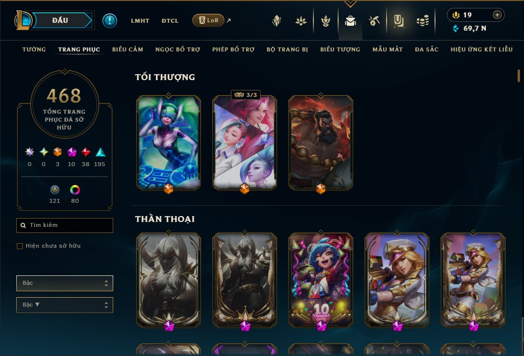Viewport: 524px width, 356px height.
Task: Click the chroma color wheel filter icon
Action: pos(75,190)
